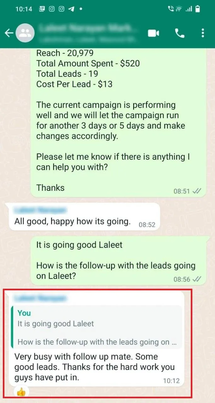Image resolution: width=215 pixels, height=403 pixels.
Task: Open Telegram notification icon in status bar
Action: (71, 9)
